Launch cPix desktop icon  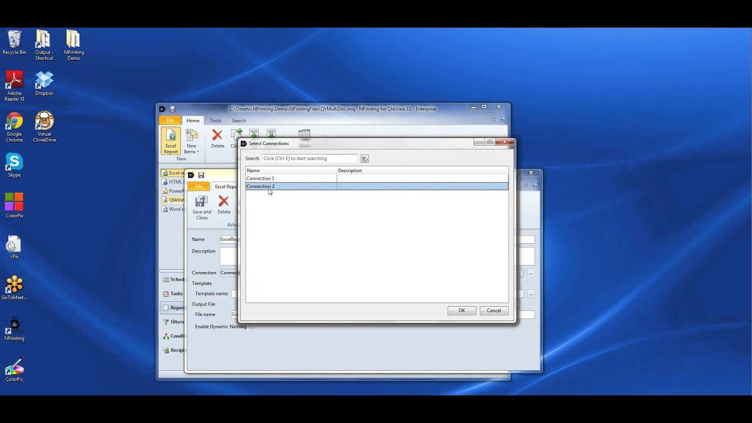14,247
